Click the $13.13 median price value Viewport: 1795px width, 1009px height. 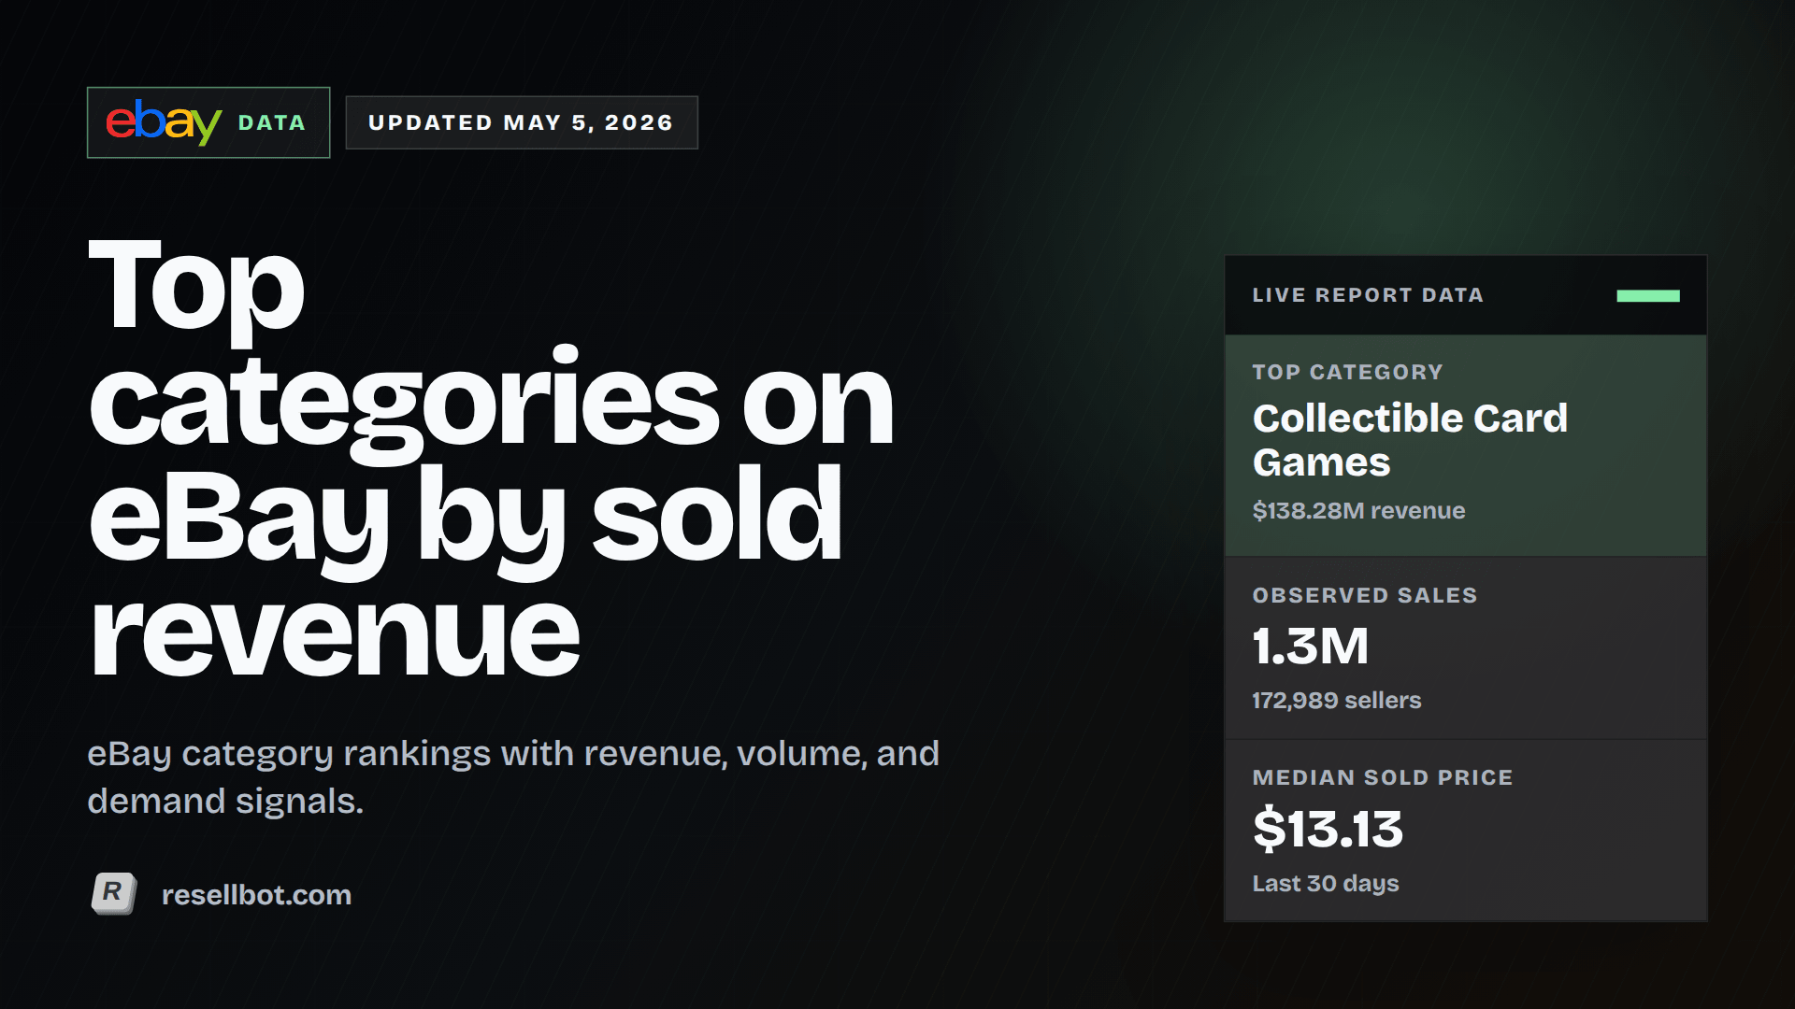pos(1328,829)
